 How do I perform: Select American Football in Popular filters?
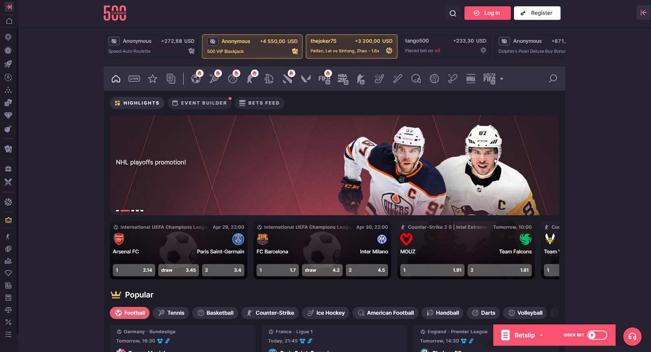pos(385,313)
